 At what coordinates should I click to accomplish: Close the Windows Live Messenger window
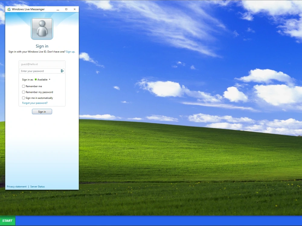75,9
